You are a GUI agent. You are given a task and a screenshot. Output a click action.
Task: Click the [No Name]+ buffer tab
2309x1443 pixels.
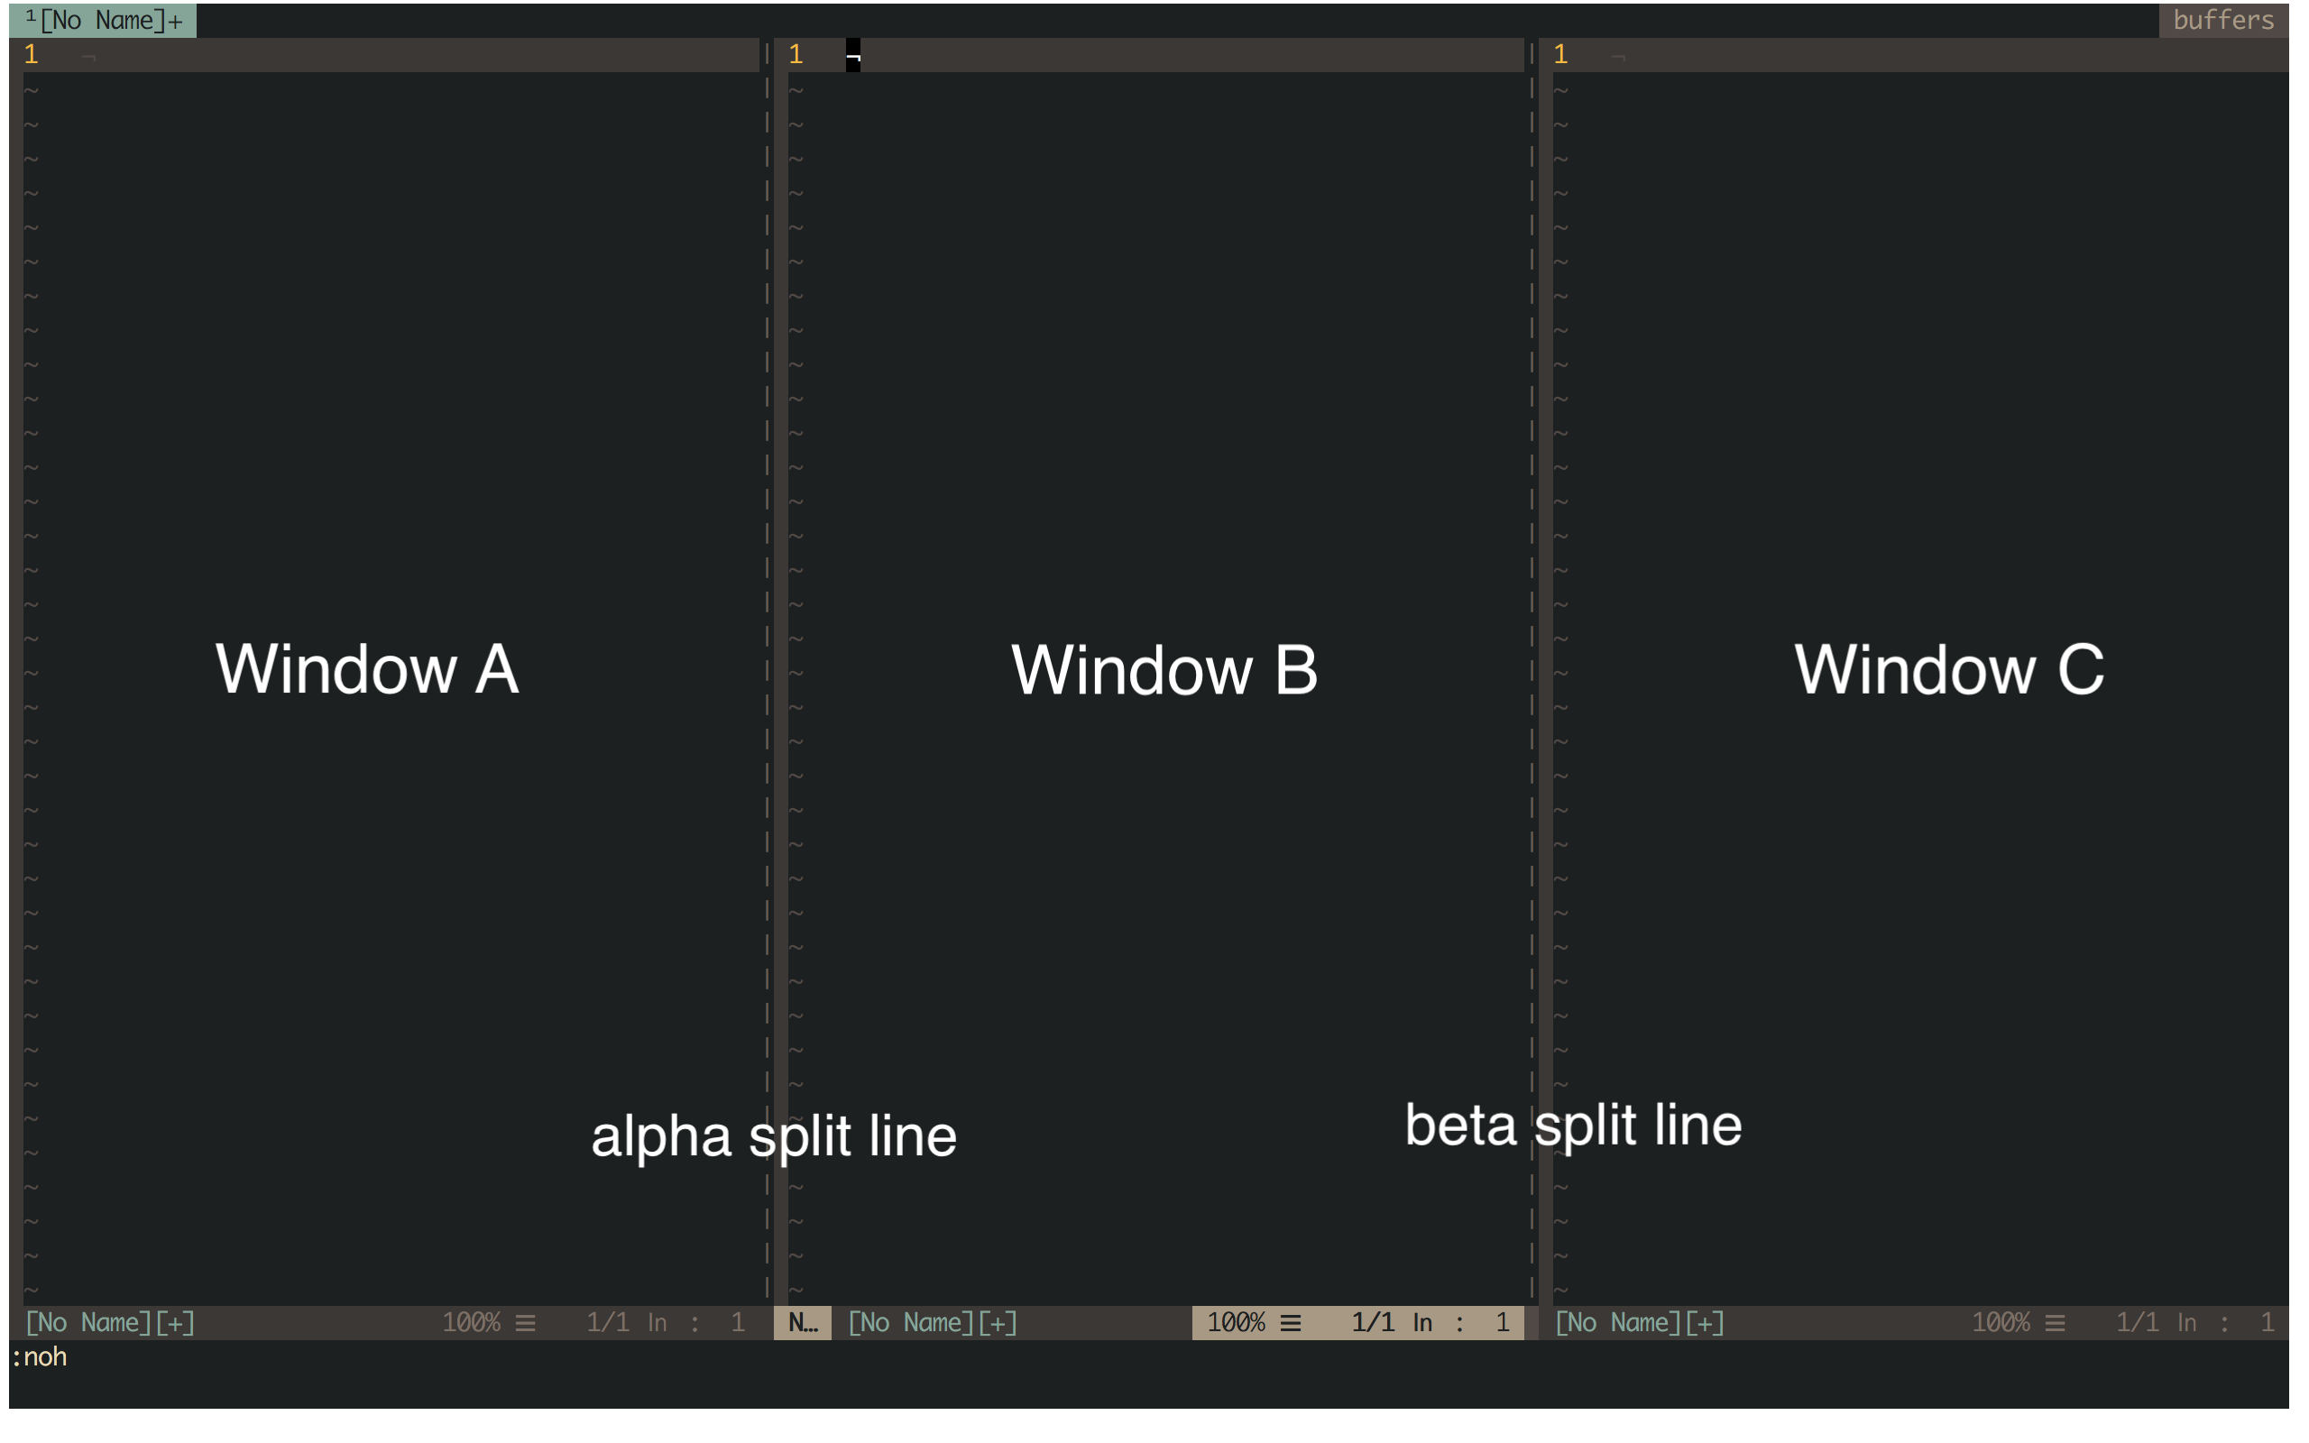[x=103, y=20]
